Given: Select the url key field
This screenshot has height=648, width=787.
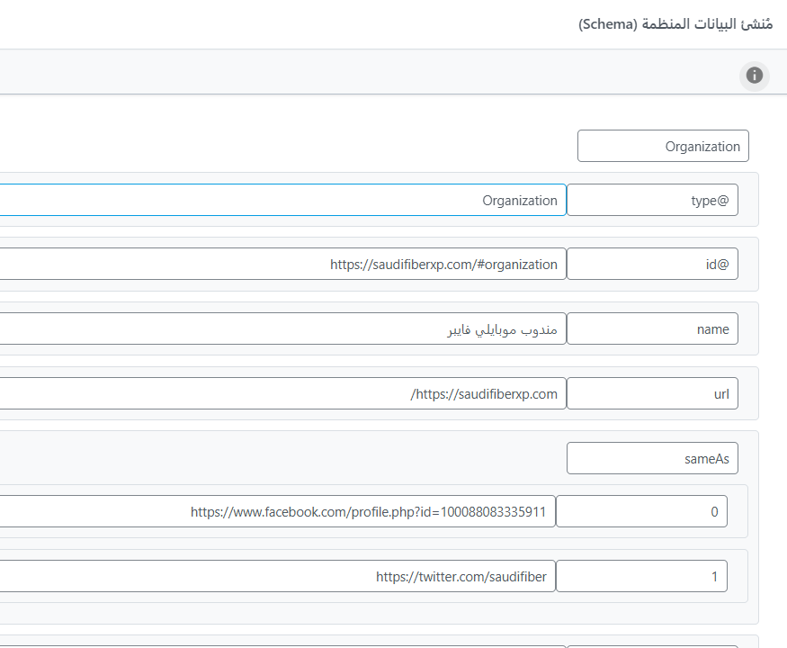Looking at the screenshot, I should click(652, 394).
